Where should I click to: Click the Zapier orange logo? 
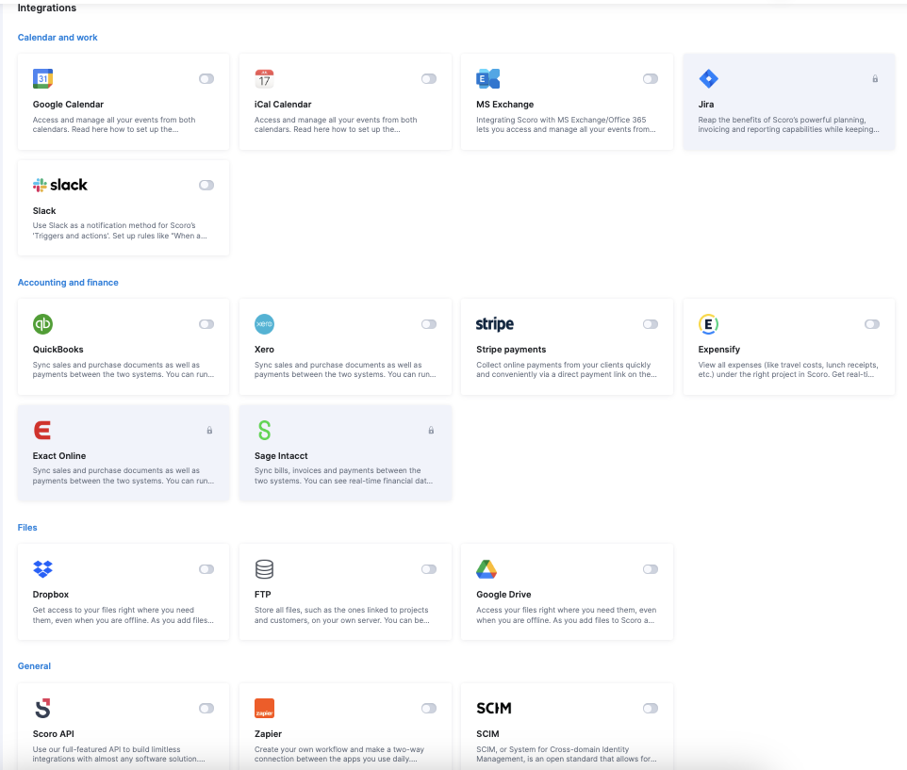point(264,708)
